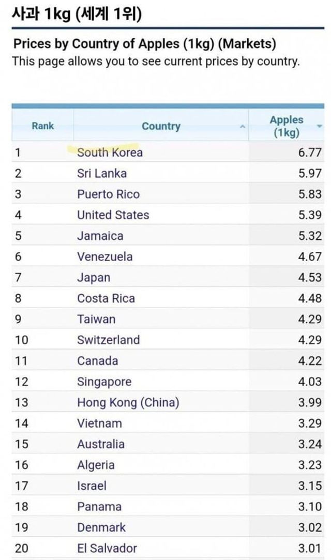Open the Hong Kong (China) entry

coord(128,402)
